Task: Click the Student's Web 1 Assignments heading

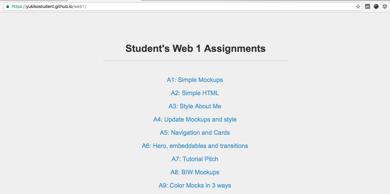Action: point(195,49)
